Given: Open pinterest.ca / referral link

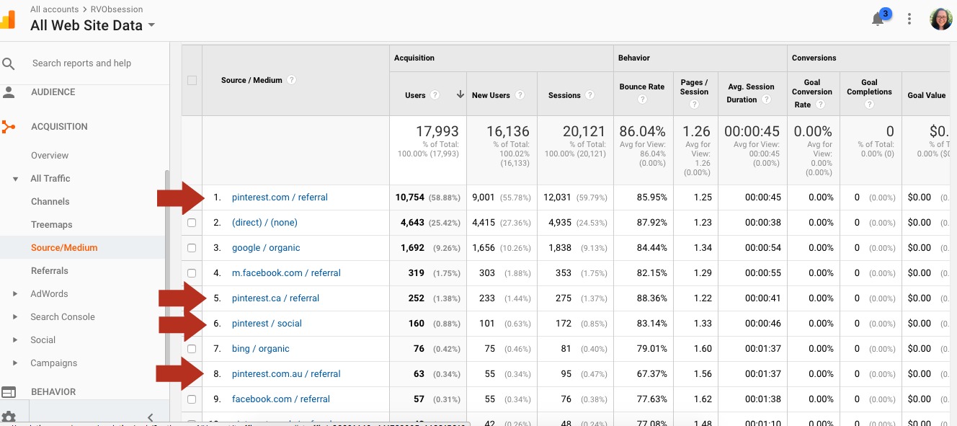Looking at the screenshot, I should (275, 298).
